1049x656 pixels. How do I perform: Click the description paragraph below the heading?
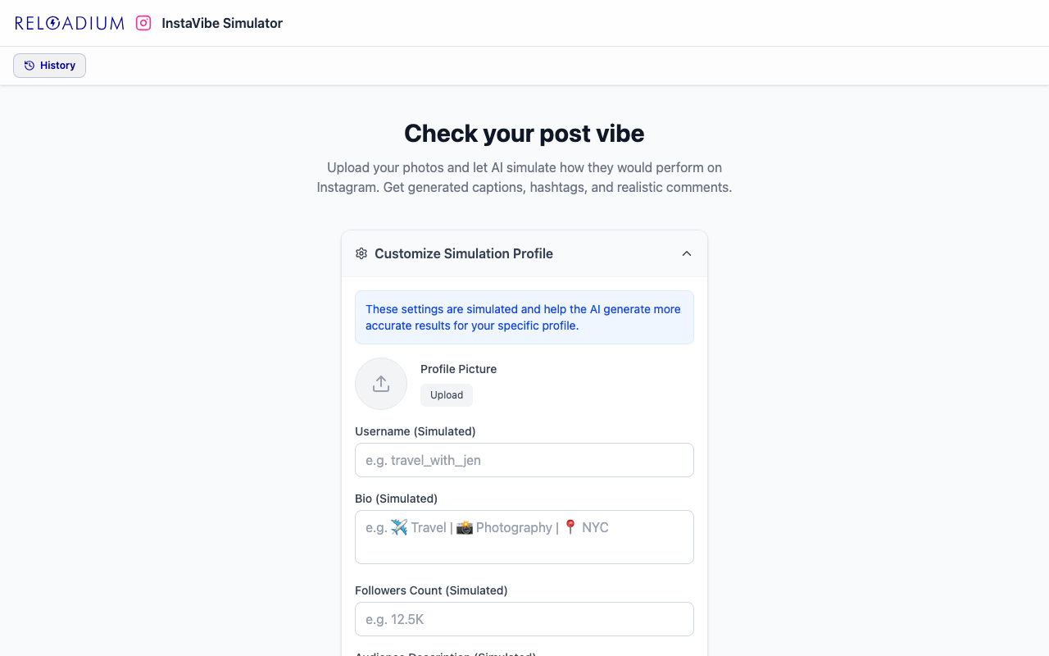pyautogui.click(x=524, y=177)
